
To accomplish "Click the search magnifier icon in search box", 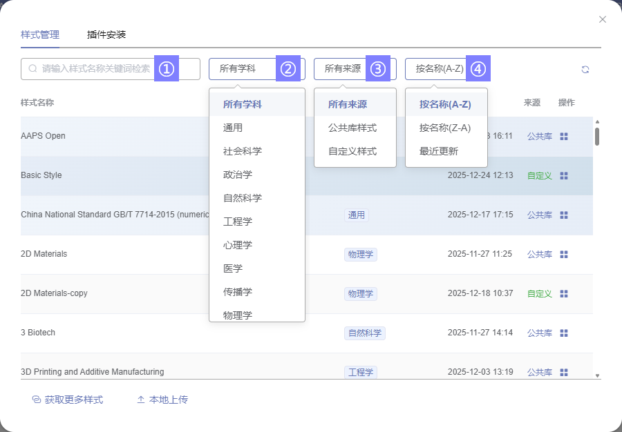I will pyautogui.click(x=32, y=69).
